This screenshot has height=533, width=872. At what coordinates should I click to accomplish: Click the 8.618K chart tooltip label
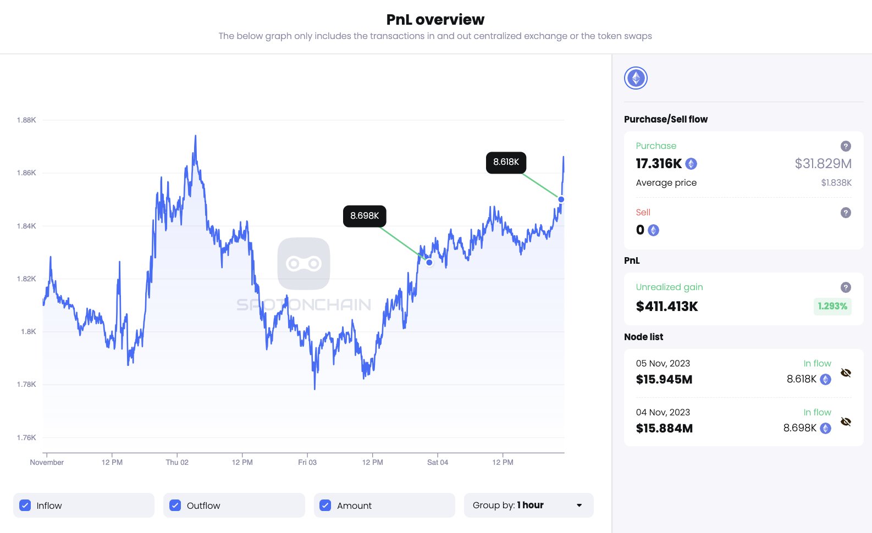[x=506, y=162]
